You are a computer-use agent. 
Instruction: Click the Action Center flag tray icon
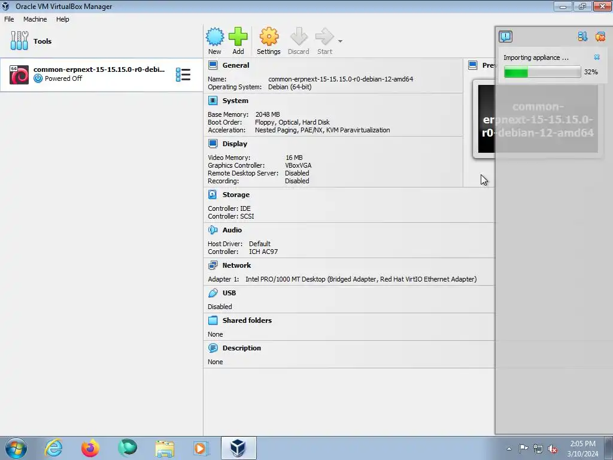(523, 449)
